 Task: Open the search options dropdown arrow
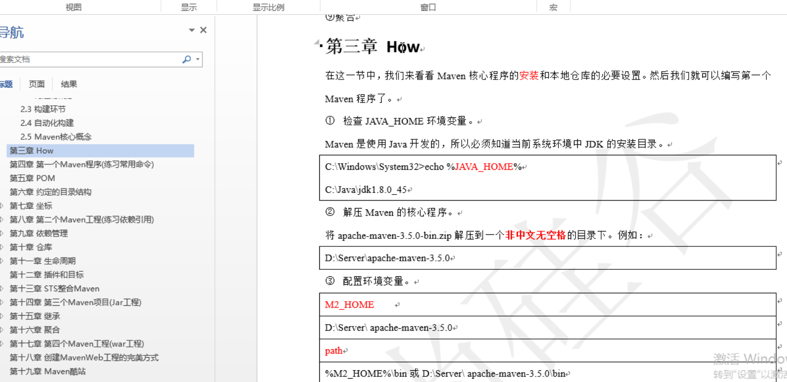click(x=198, y=59)
